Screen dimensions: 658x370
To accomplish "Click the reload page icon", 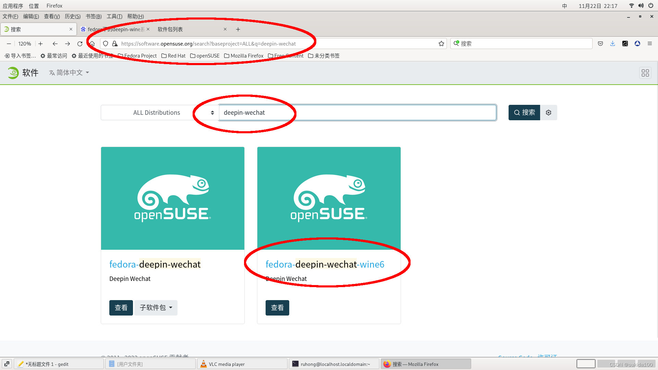I will point(80,44).
